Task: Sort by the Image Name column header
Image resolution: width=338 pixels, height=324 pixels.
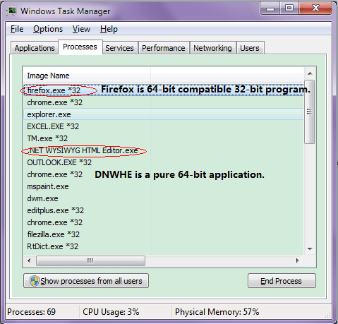Action: [87, 76]
